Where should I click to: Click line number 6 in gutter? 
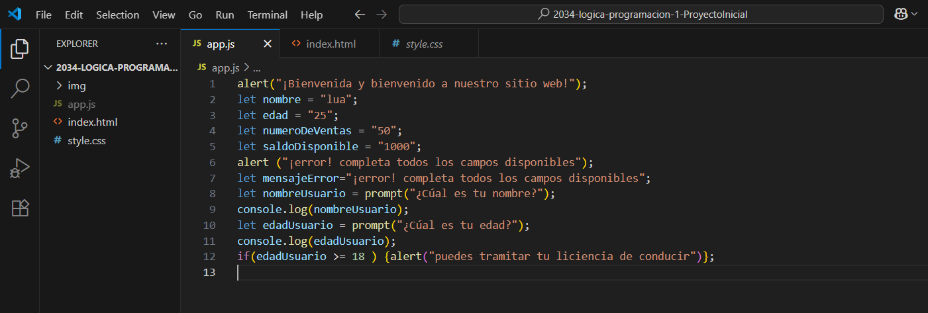point(212,162)
